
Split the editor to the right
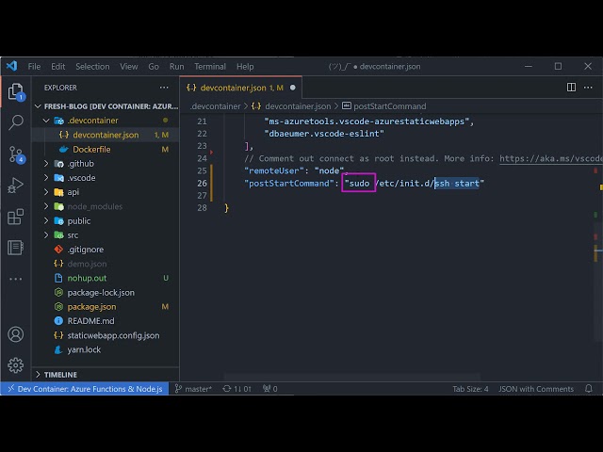[572, 88]
